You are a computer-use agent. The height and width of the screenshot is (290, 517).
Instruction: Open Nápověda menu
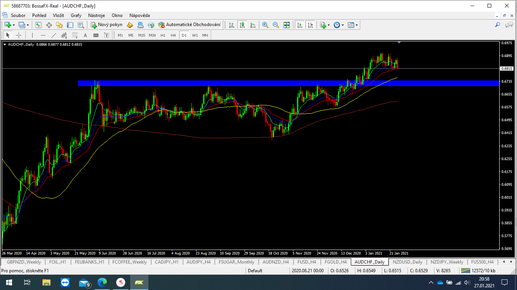[140, 15]
